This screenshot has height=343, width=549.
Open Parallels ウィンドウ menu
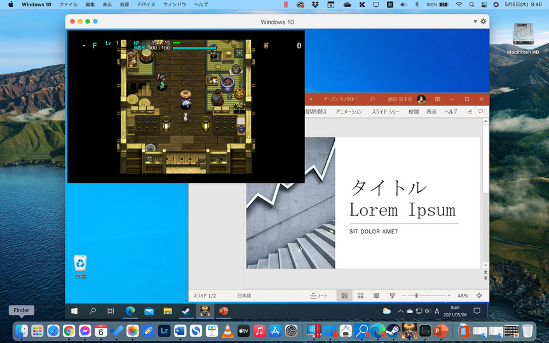tap(175, 4)
